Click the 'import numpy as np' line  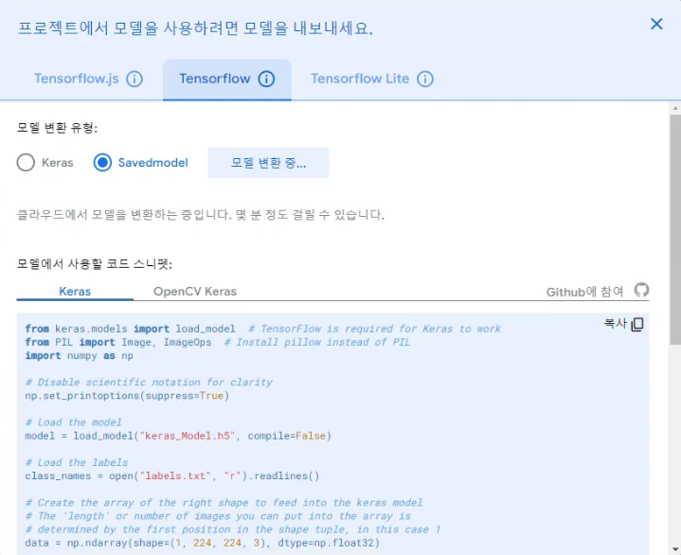click(79, 356)
